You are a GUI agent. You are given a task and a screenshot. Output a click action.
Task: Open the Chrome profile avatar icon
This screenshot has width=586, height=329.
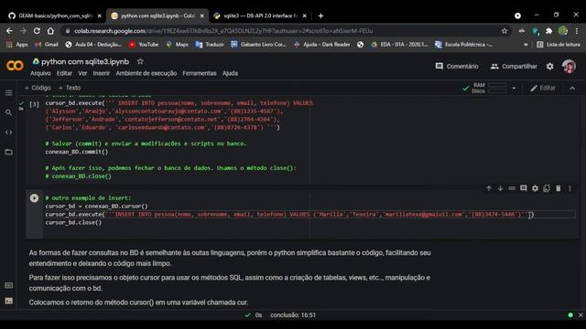click(563, 30)
